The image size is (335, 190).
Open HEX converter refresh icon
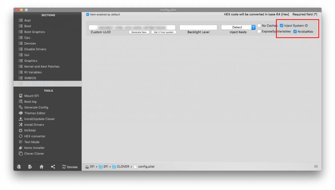20,136
